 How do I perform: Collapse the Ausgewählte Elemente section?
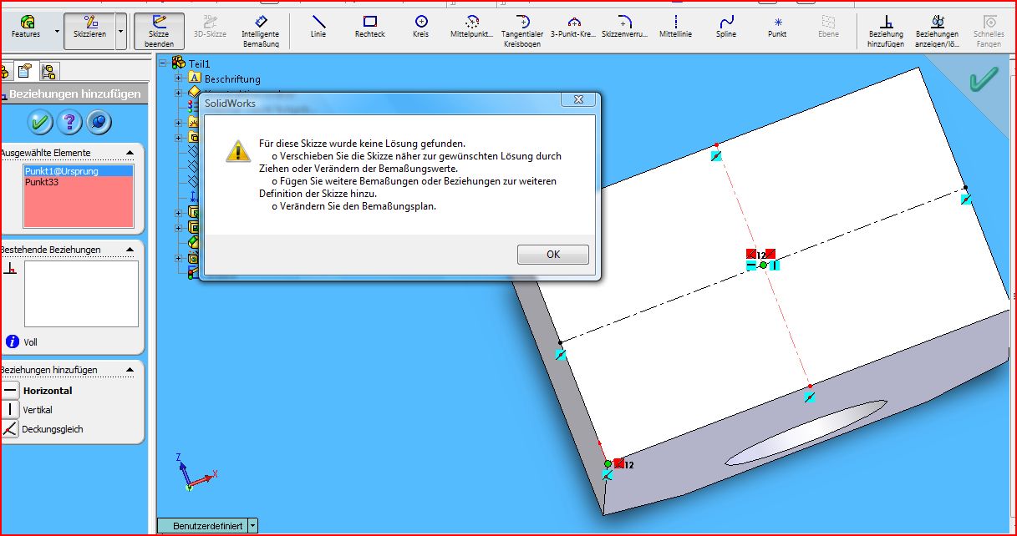pyautogui.click(x=130, y=153)
